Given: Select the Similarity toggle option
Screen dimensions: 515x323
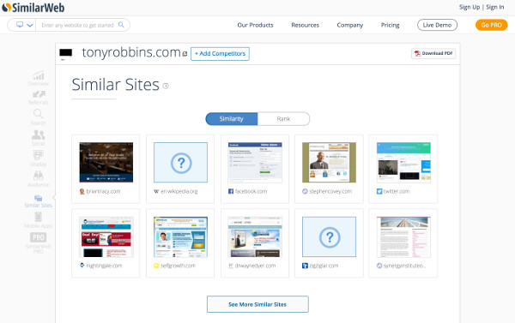Looking at the screenshot, I should pos(232,119).
